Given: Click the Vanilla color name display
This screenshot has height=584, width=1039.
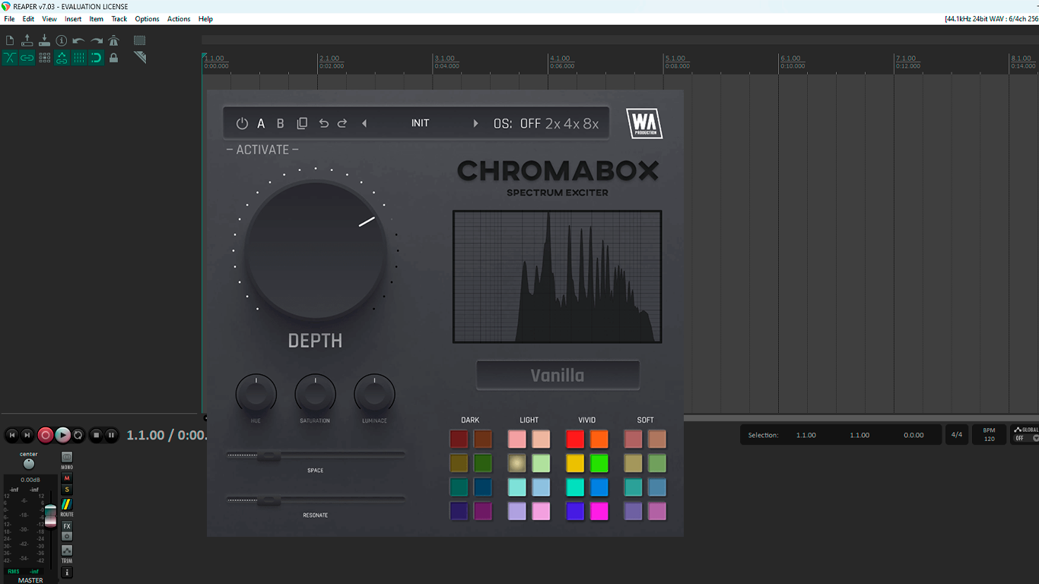Looking at the screenshot, I should [558, 375].
